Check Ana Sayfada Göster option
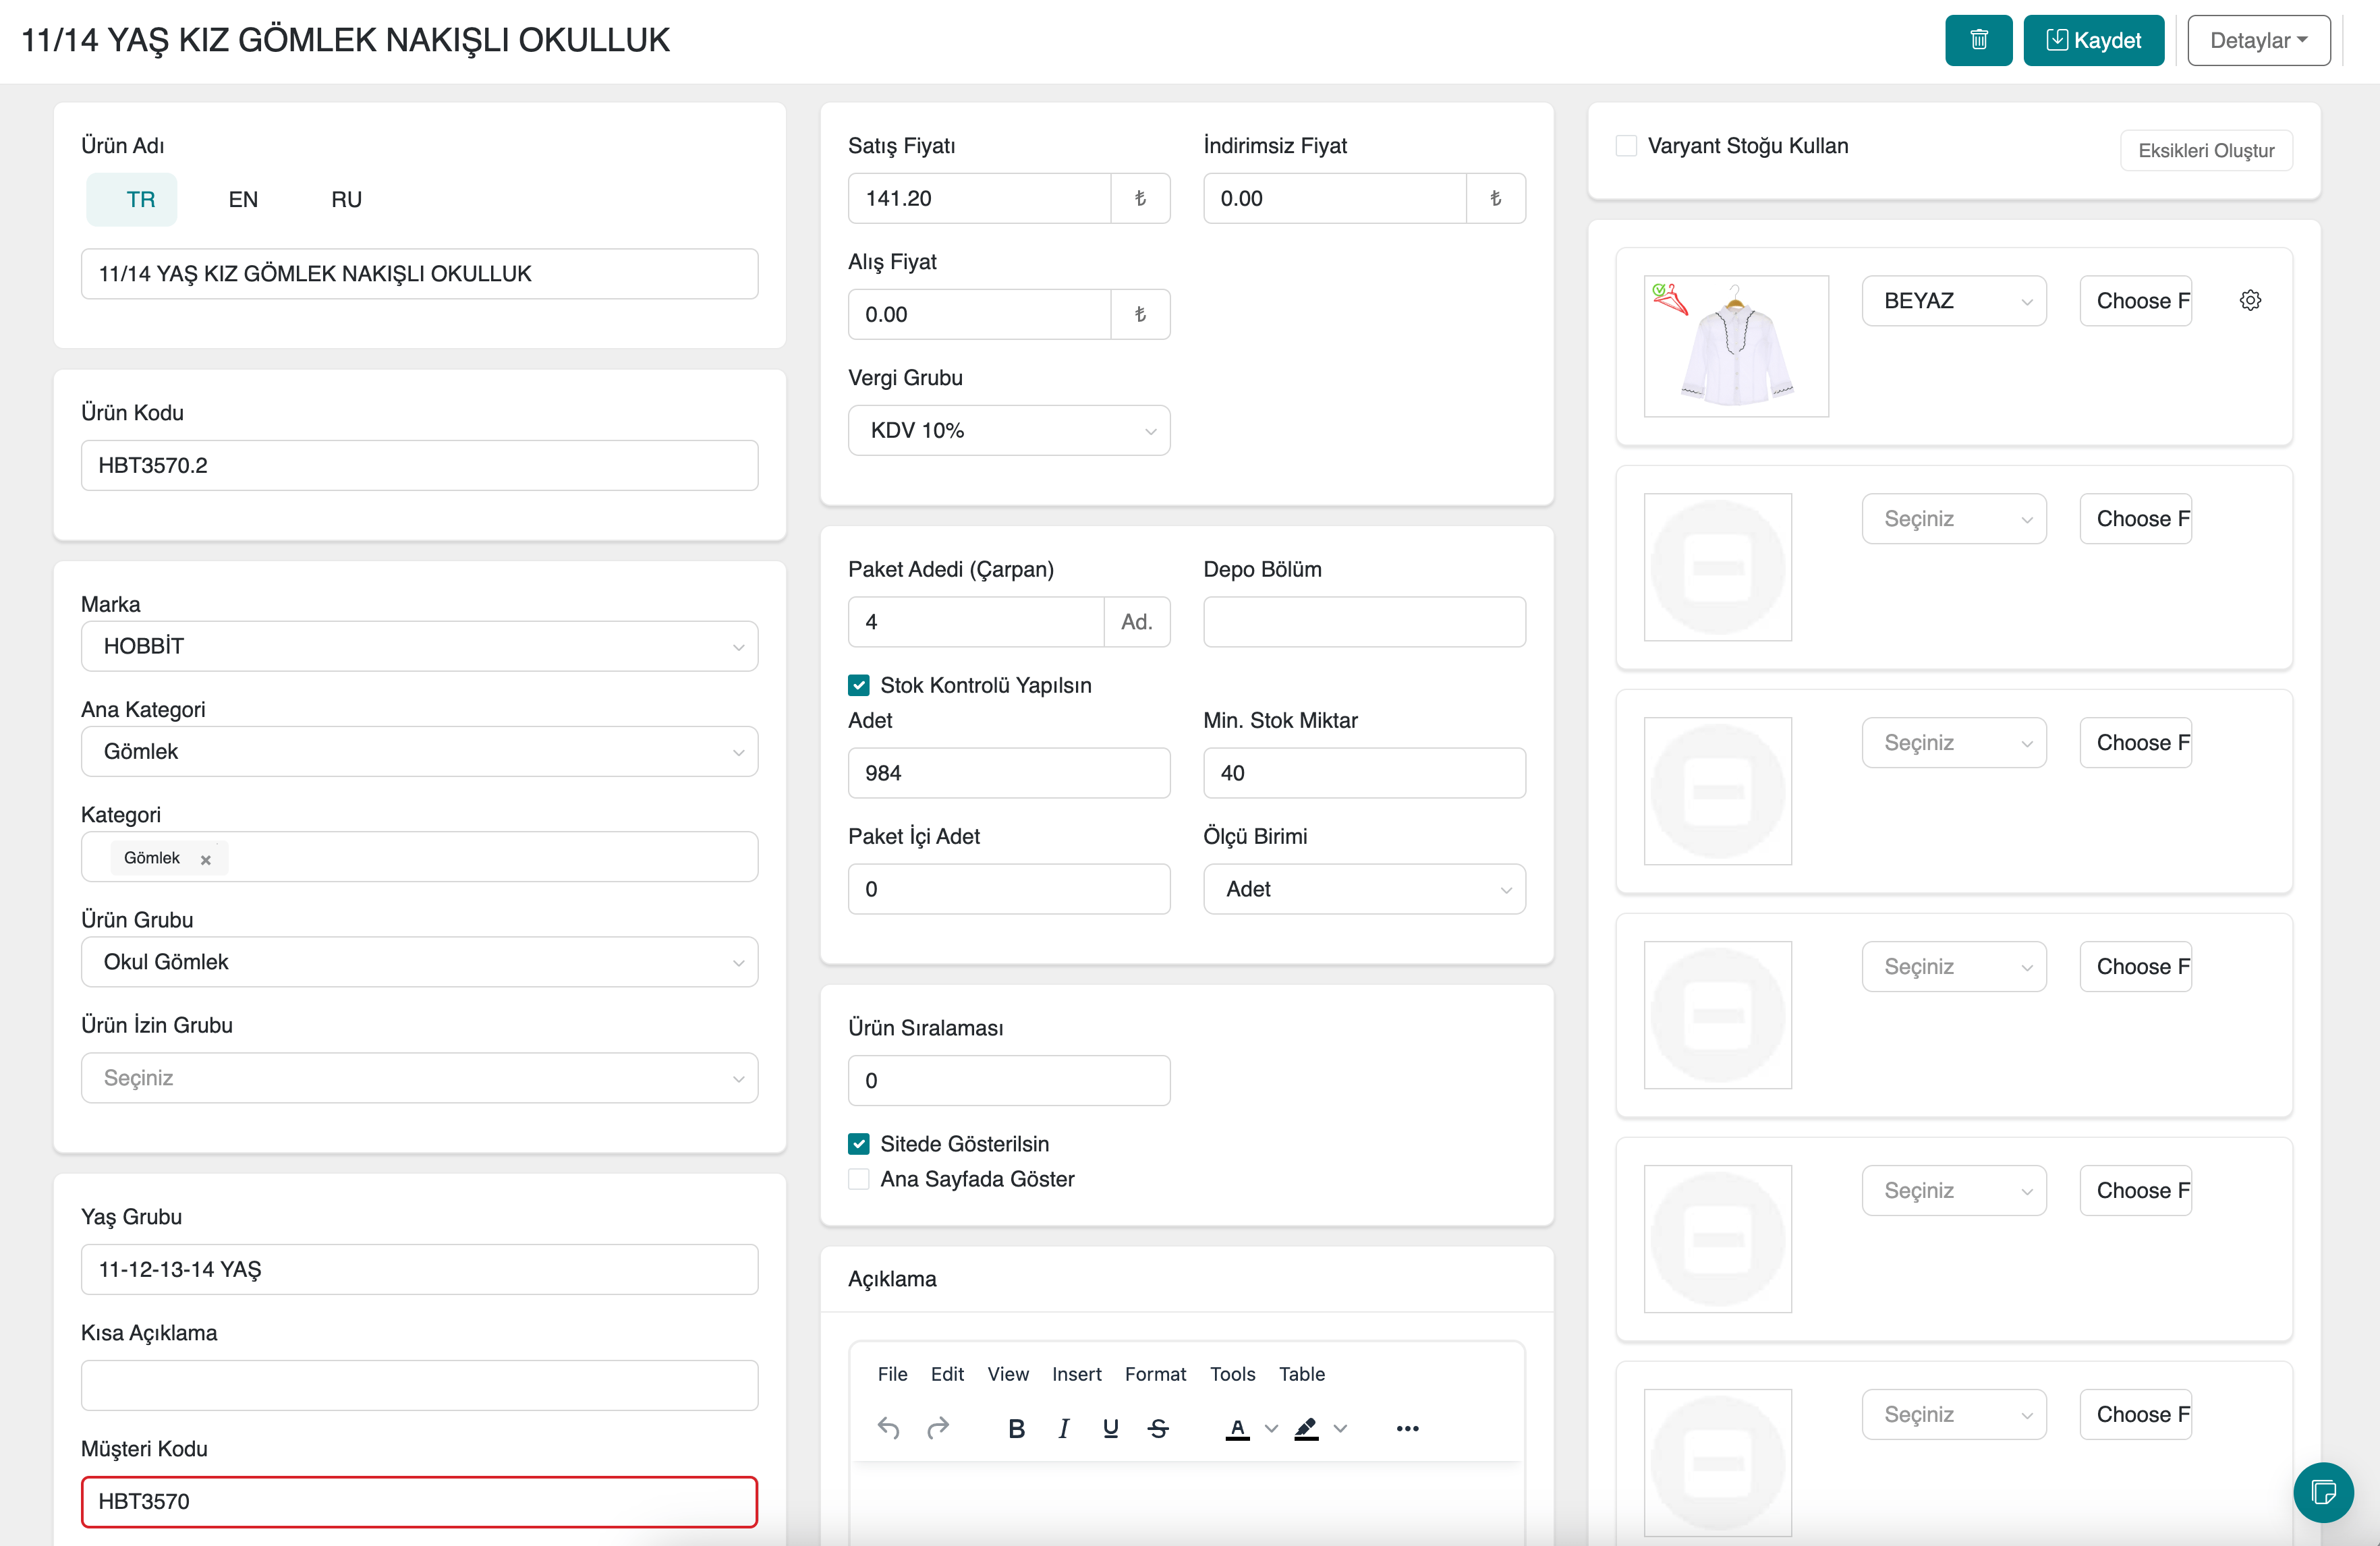The height and width of the screenshot is (1546, 2380). click(x=858, y=1179)
